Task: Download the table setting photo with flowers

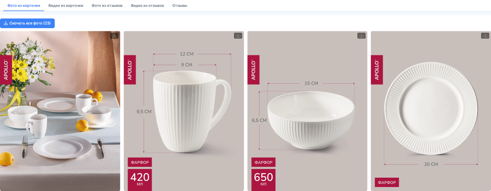Action: 114,36
